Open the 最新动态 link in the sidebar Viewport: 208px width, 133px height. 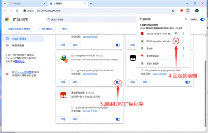[20, 61]
